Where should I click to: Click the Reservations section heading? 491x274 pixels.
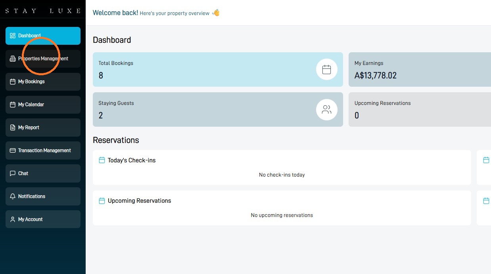coord(116,140)
